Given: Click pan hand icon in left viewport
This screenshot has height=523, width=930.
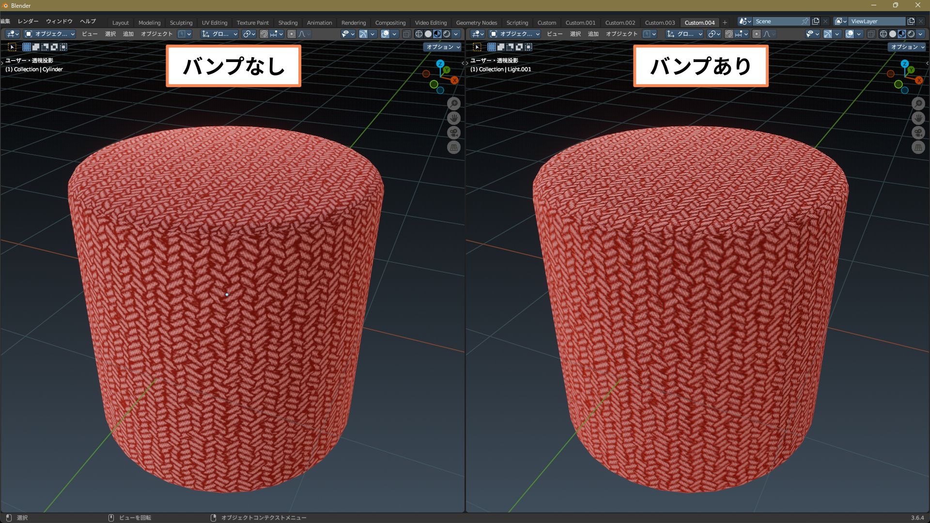Looking at the screenshot, I should [x=453, y=118].
